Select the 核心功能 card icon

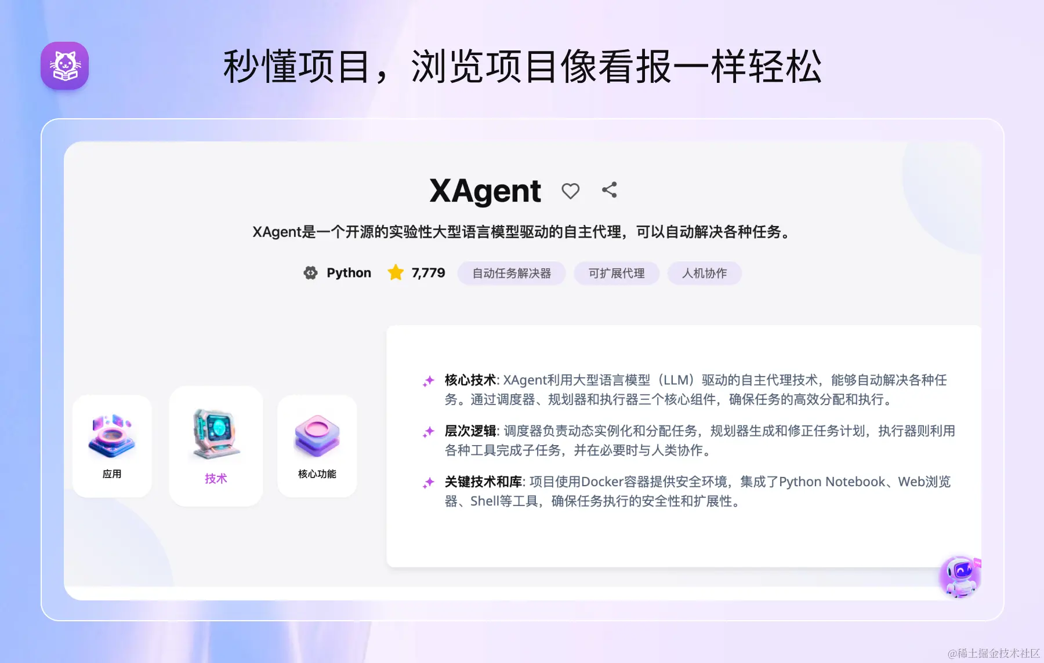click(x=317, y=436)
